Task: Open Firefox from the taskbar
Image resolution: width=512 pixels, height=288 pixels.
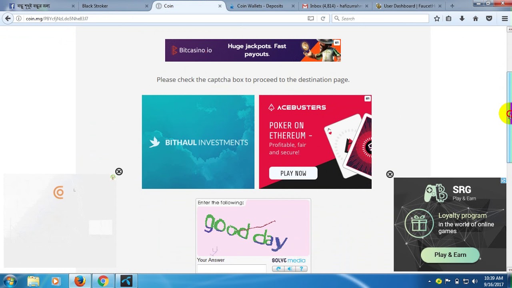Action: pos(80,281)
